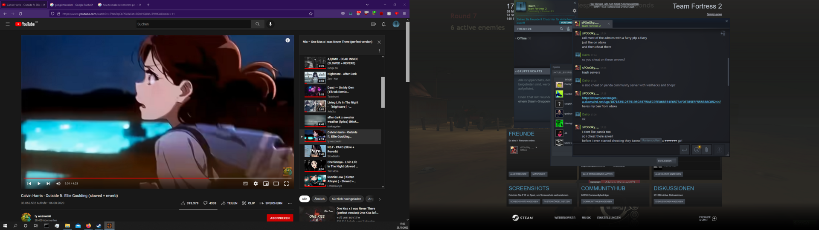Click the YouTube search field
819x230 pixels.
point(193,24)
